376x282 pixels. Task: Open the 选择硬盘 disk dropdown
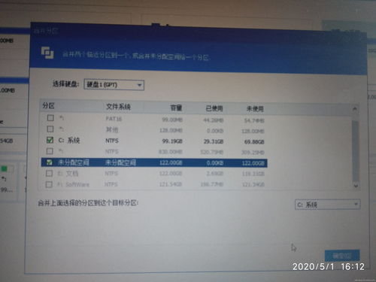pos(114,85)
